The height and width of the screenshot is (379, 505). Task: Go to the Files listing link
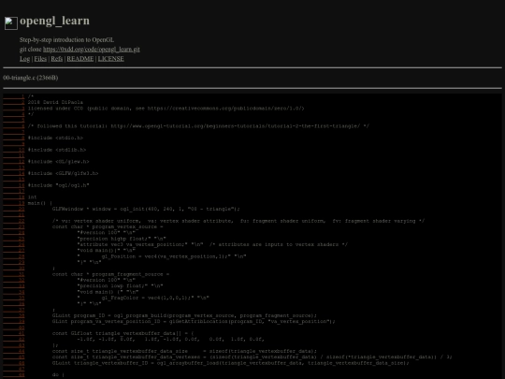click(40, 59)
